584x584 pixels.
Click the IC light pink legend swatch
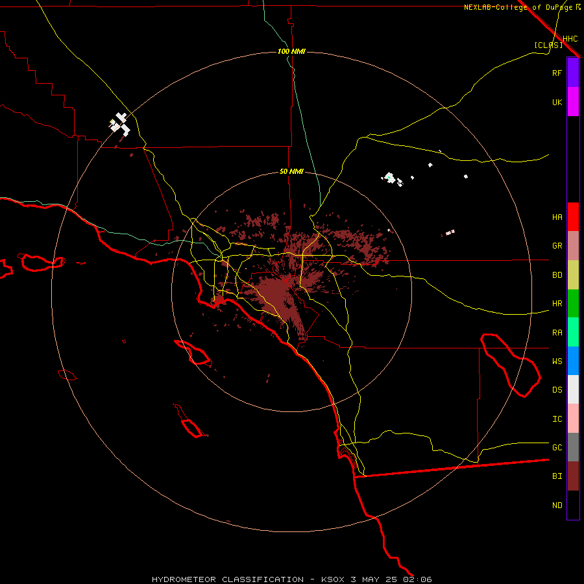573,419
